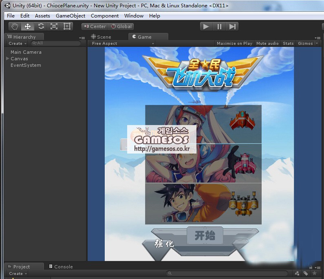Open the Edit menu

tap(25, 16)
